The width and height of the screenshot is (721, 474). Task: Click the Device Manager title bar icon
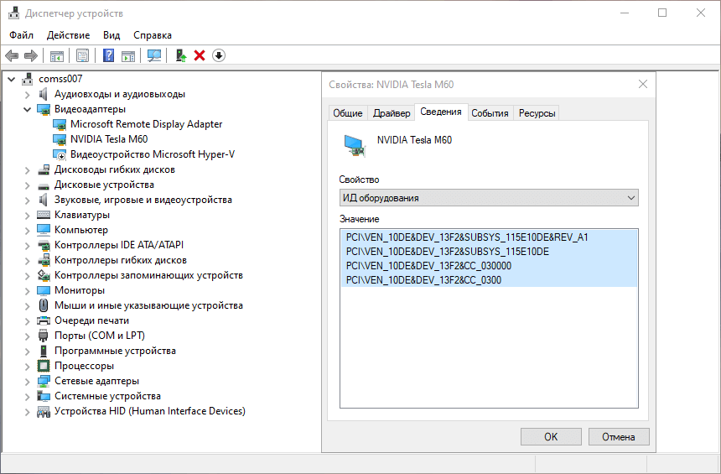tap(14, 13)
